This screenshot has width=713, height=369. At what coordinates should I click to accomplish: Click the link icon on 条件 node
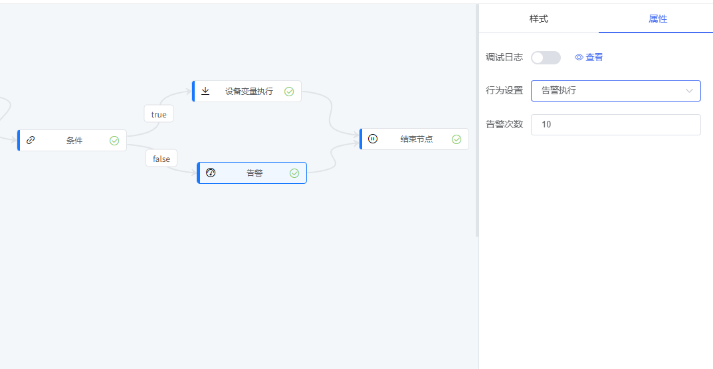click(31, 140)
